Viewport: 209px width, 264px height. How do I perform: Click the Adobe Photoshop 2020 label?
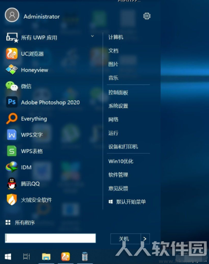50,102
